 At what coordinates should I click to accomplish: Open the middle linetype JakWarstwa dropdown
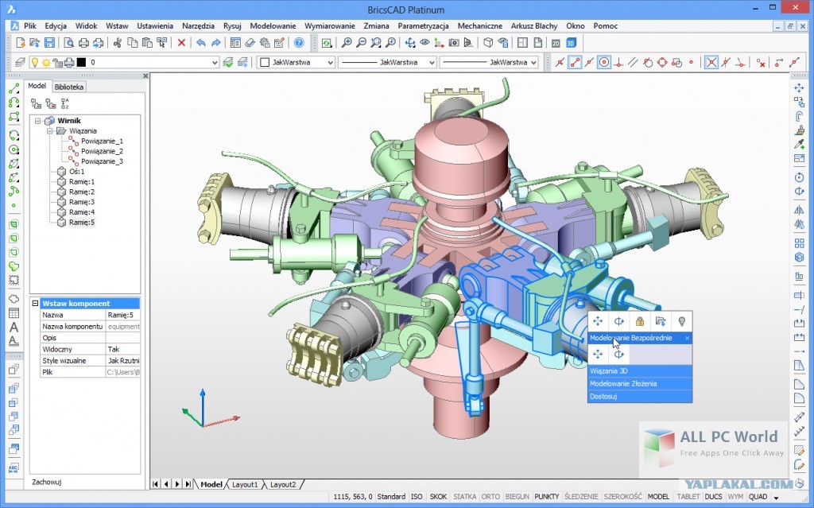coord(387,62)
